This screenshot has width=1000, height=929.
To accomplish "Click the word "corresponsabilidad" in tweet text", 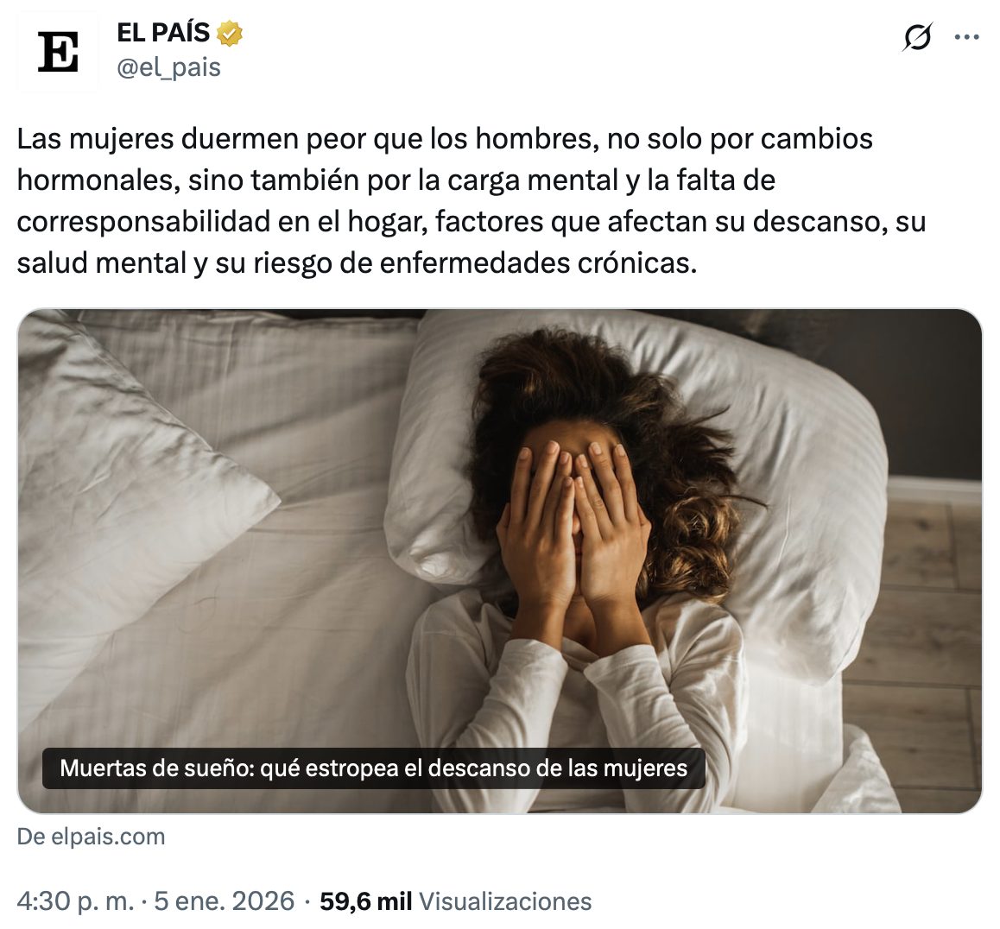I will (143, 222).
